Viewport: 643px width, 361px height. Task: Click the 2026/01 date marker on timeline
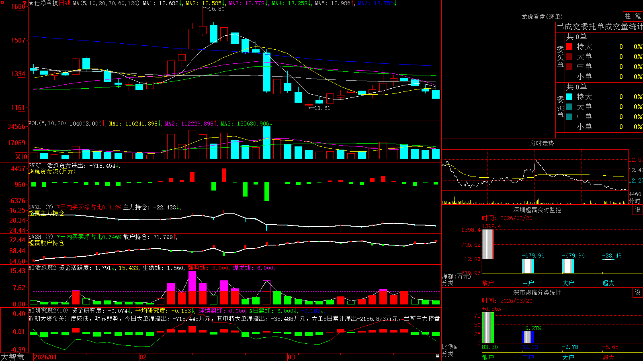pos(45,357)
